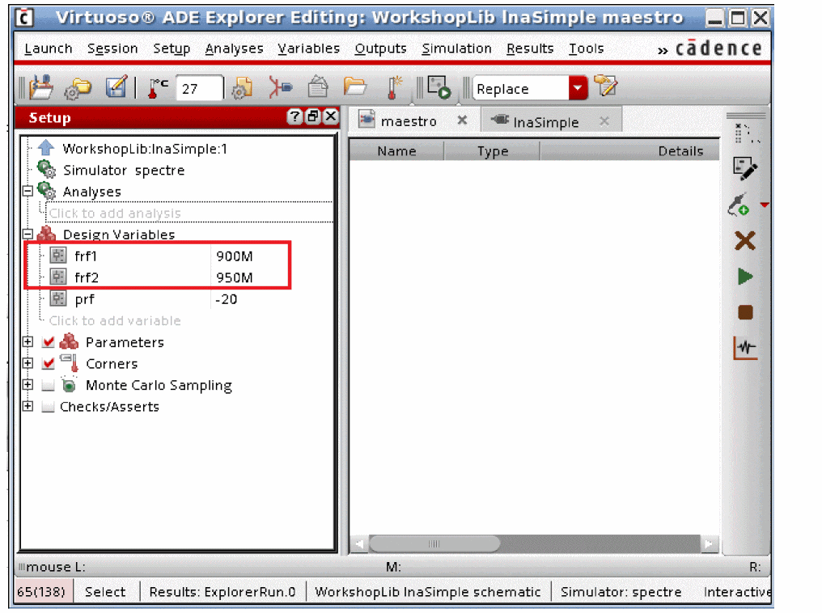The height and width of the screenshot is (613, 822).
Task: Click the Cadence window app icon
Action: click(24, 19)
